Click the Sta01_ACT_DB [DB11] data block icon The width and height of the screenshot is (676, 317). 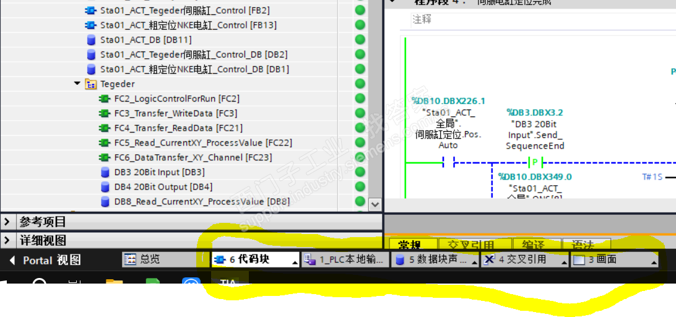pyautogui.click(x=91, y=40)
